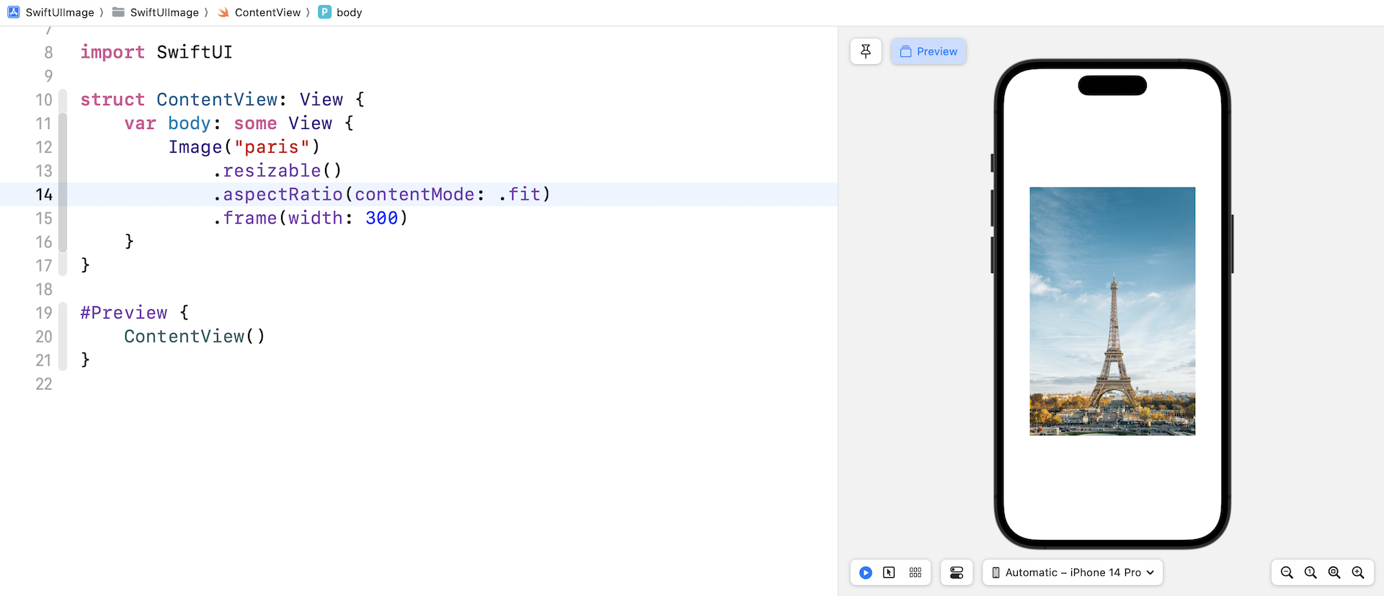The width and height of the screenshot is (1384, 596).
Task: Click on Image("paris") code
Action: coord(244,147)
